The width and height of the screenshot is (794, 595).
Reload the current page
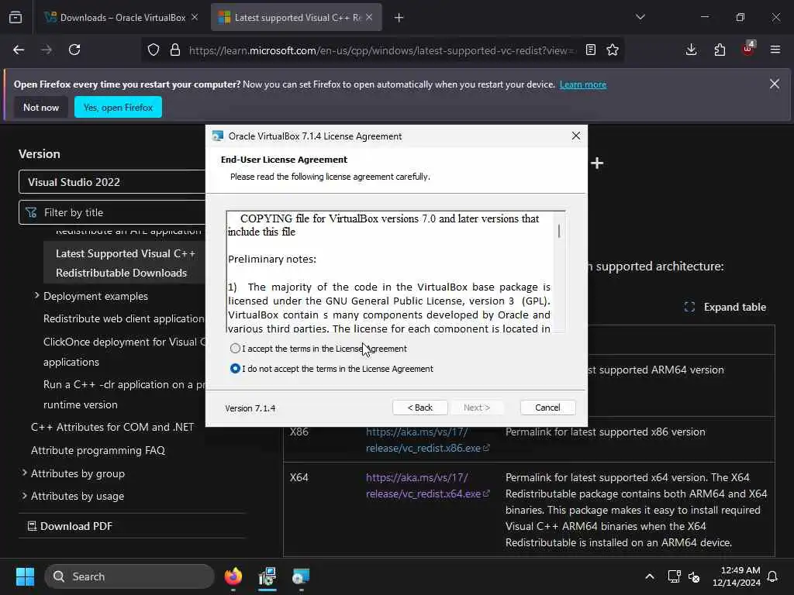(x=74, y=50)
